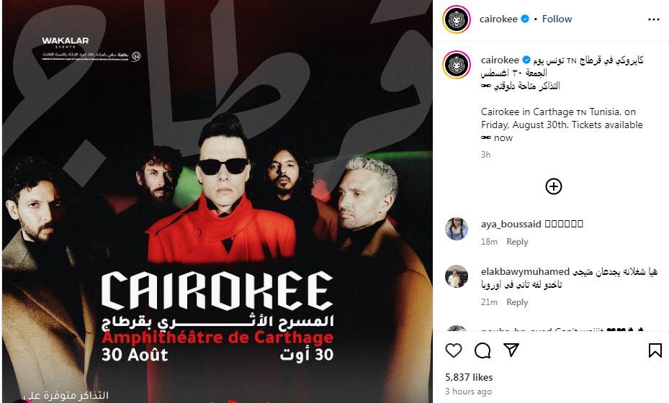Follow the cairokee account
Screen dimensions: 669x403
[557, 19]
